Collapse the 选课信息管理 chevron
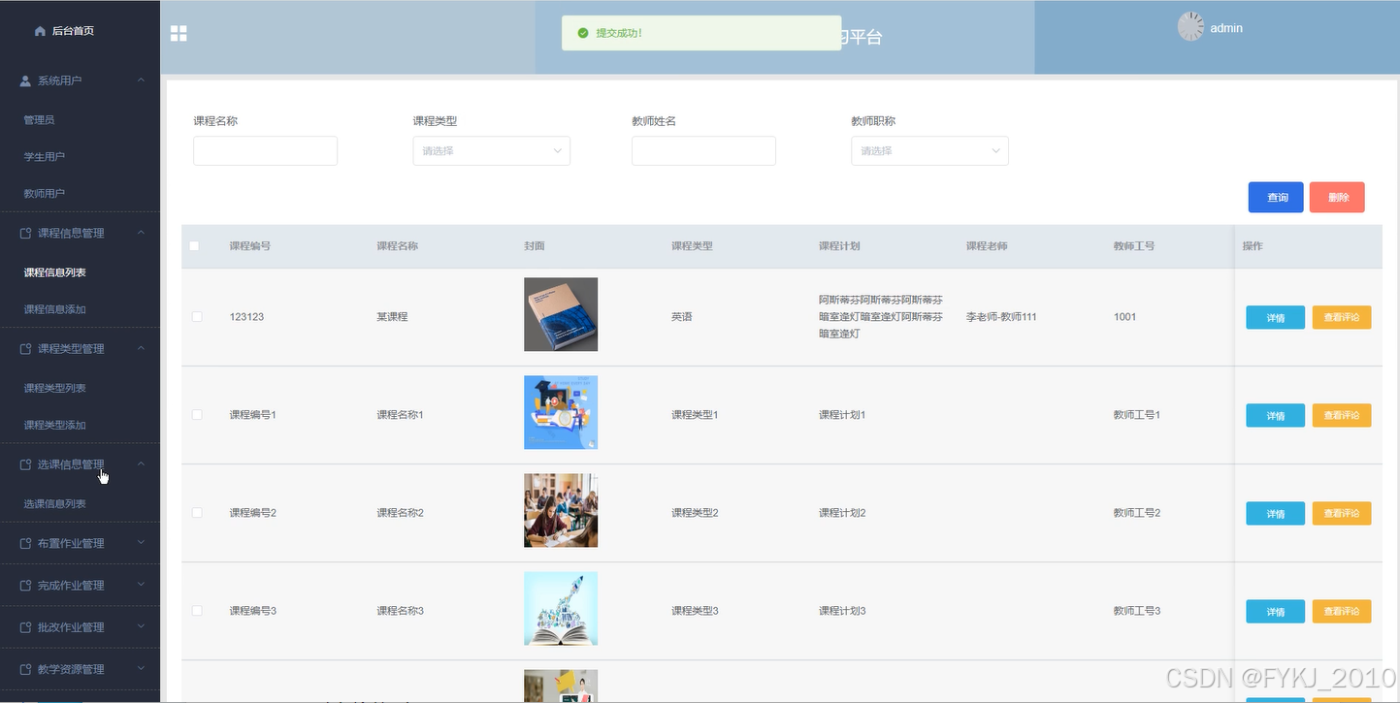 coord(141,464)
